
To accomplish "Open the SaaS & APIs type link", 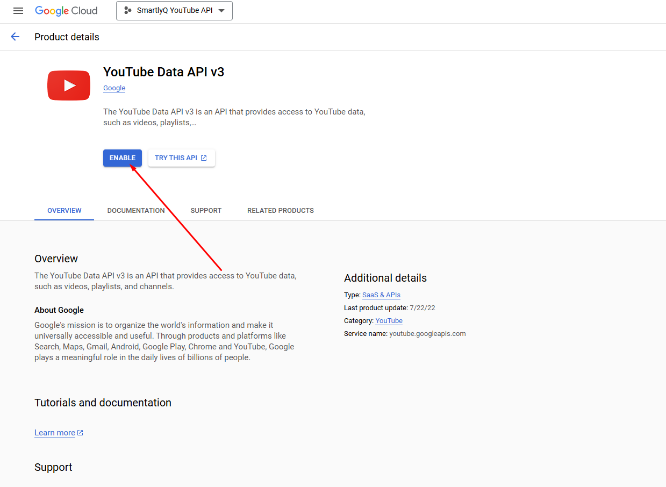I will (x=381, y=295).
